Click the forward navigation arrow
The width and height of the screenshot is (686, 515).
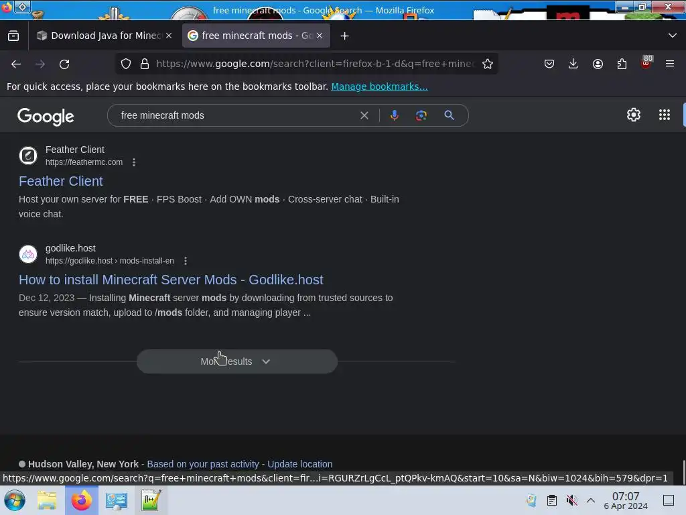[40, 64]
